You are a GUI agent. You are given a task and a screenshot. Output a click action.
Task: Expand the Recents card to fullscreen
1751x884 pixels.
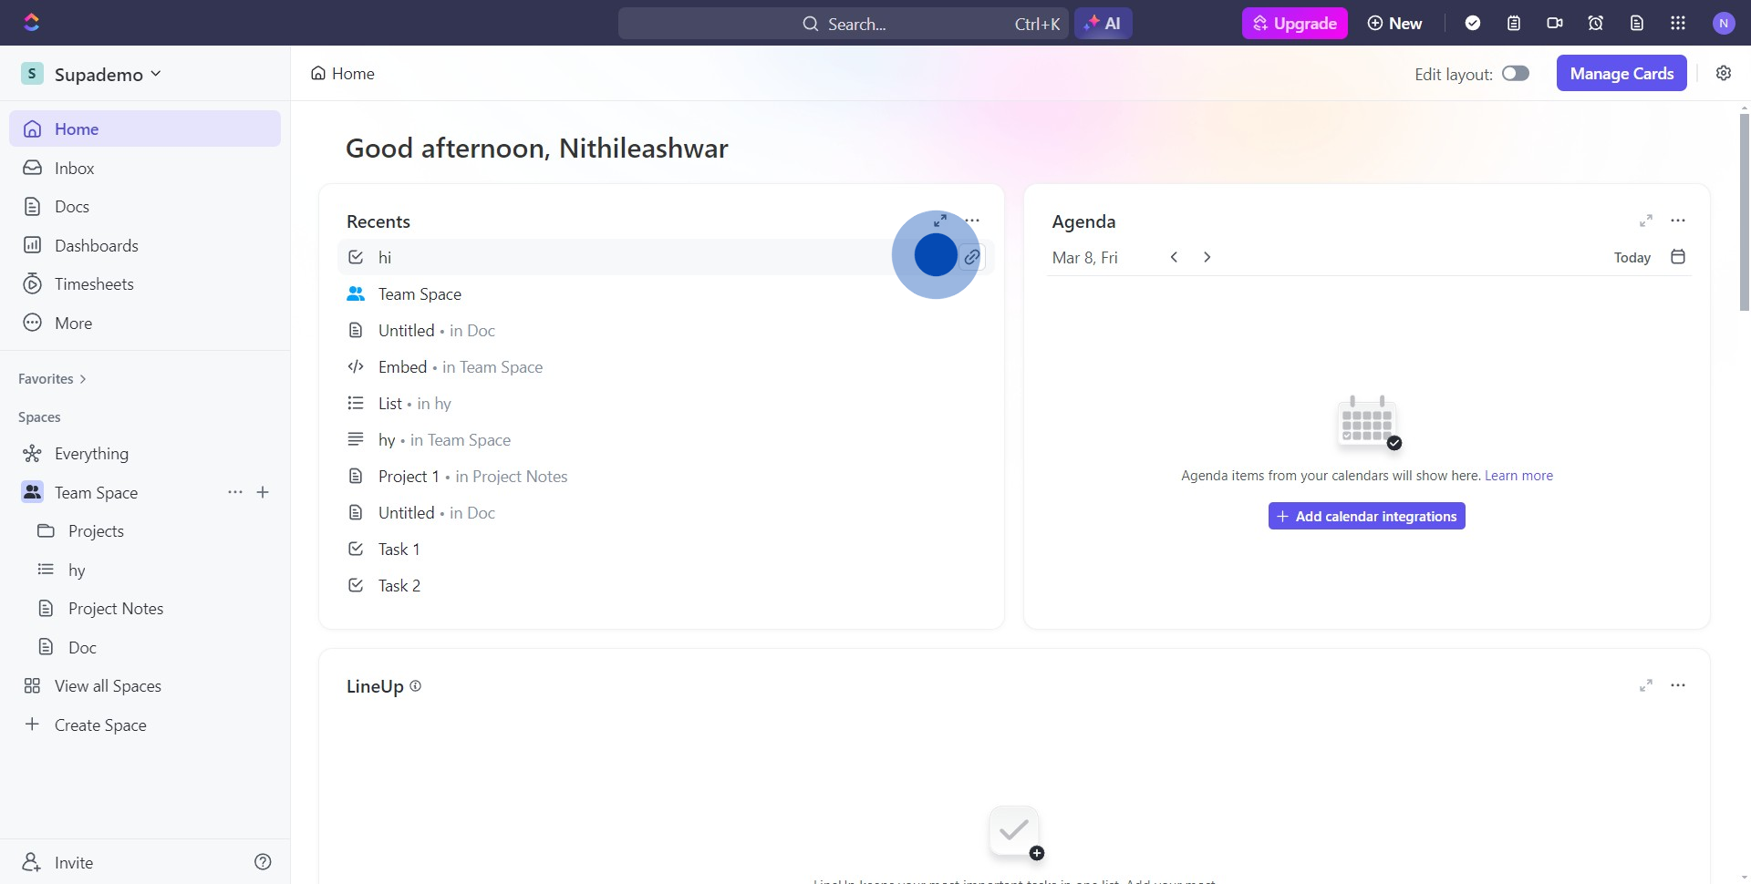click(x=940, y=221)
